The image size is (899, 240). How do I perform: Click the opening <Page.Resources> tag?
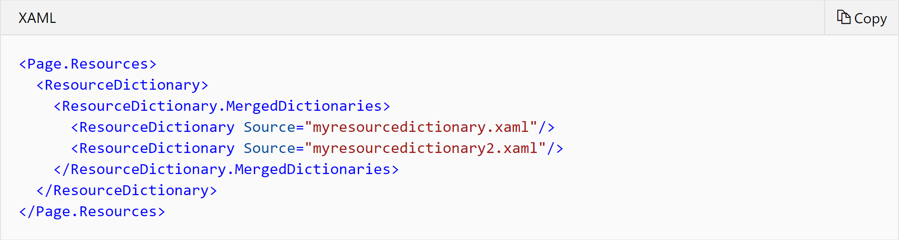pos(88,64)
